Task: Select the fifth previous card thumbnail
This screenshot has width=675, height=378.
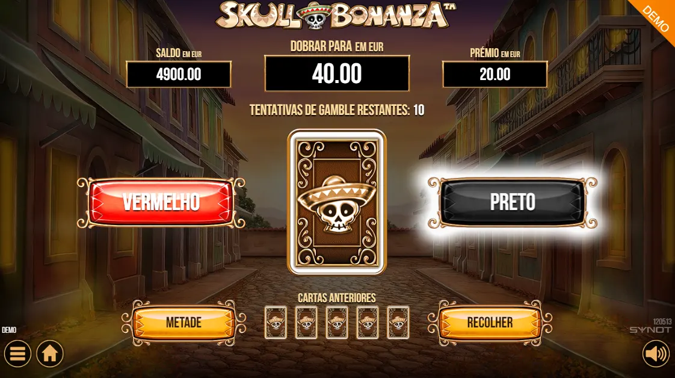Action: [x=398, y=323]
